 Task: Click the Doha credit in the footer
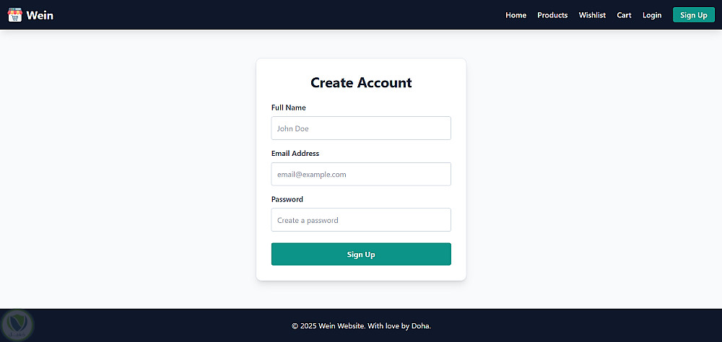point(420,326)
